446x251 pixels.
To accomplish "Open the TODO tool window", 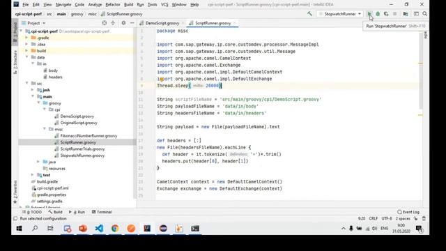I will 32,212.
